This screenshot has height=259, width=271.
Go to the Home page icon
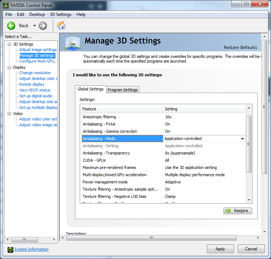click(61, 26)
